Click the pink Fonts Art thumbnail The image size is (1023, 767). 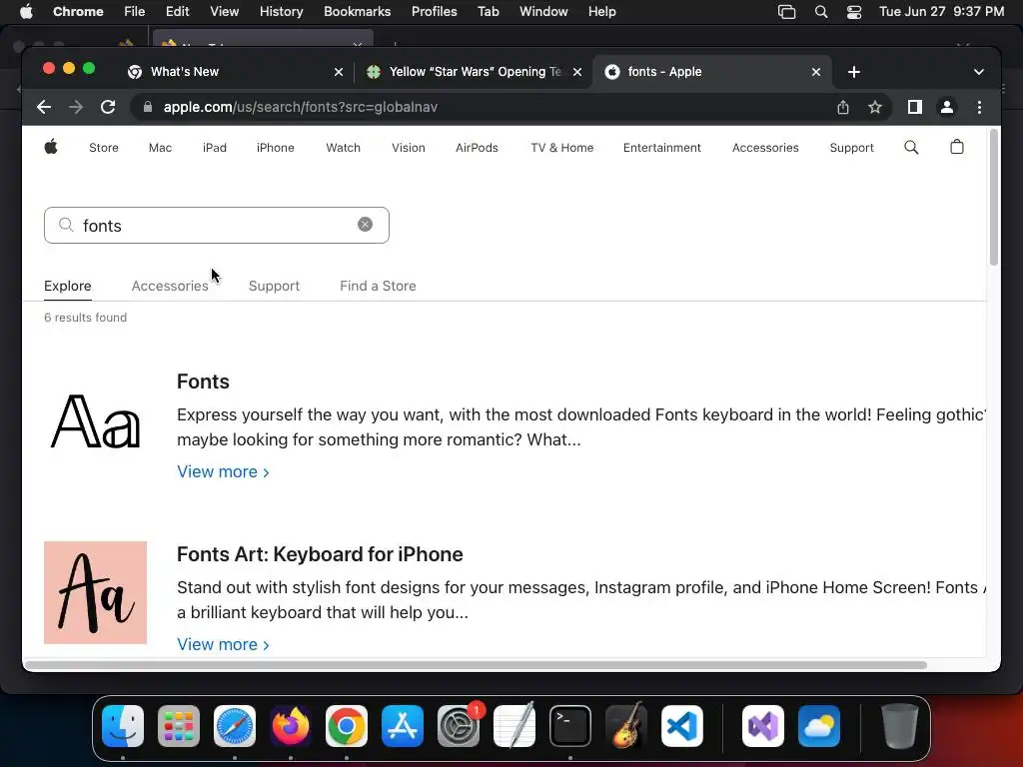[x=95, y=592]
